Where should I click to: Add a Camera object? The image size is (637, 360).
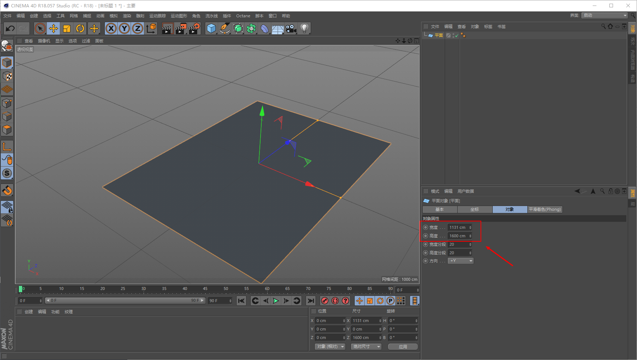[291, 28]
